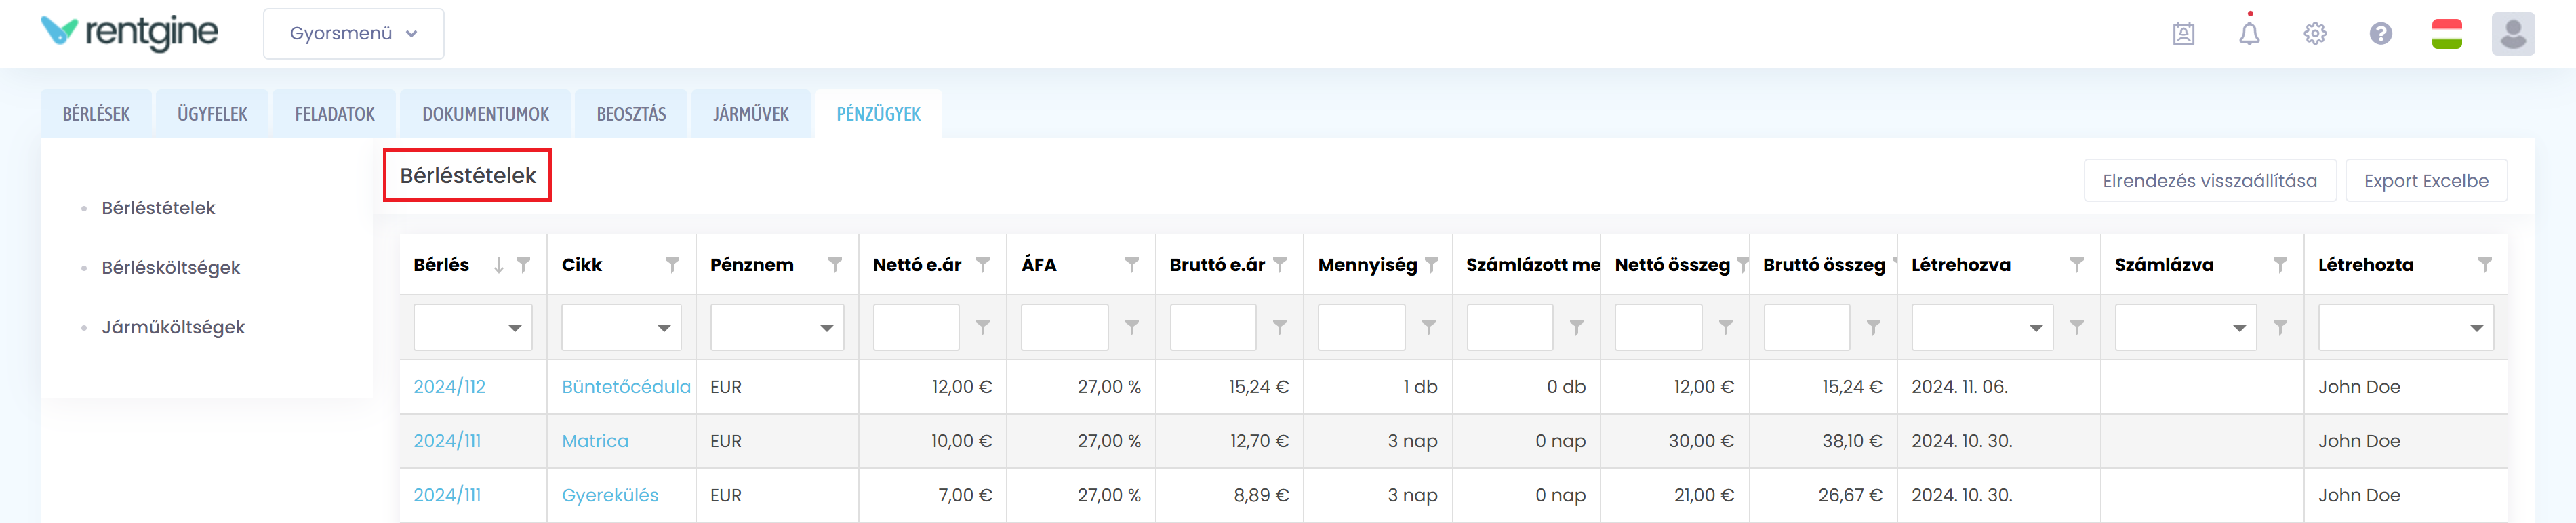The image size is (2576, 523).
Task: Expand the Létrehozta filter dropdown
Action: pyautogui.click(x=2476, y=328)
